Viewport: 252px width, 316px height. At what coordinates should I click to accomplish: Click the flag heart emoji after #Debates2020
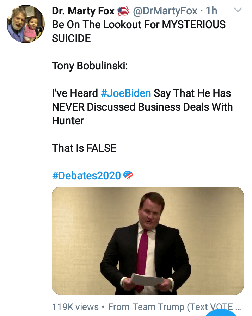coord(128,175)
